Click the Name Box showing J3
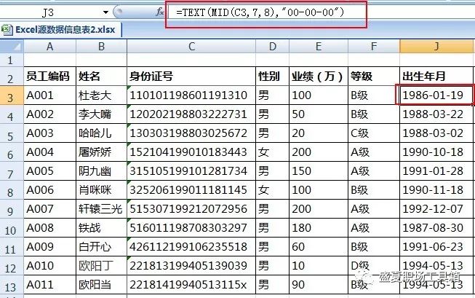This screenshot has height=298, width=475. (49, 12)
